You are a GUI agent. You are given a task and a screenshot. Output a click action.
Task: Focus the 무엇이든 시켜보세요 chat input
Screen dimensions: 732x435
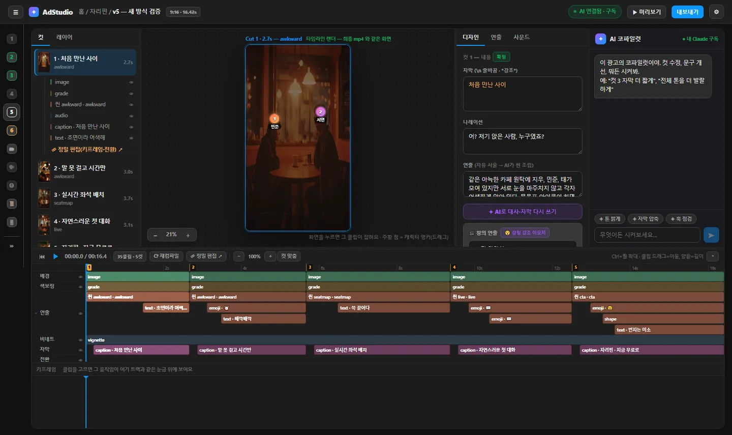click(x=647, y=235)
